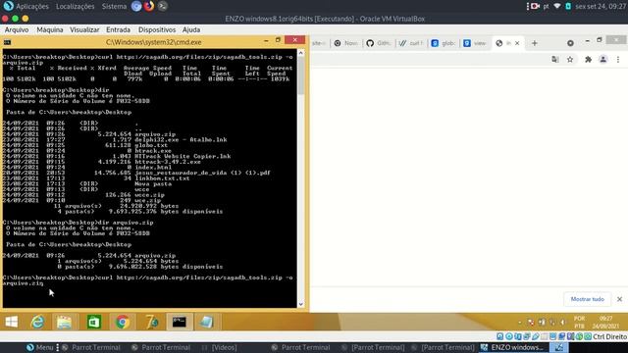
Task: Close the active Chrome tab
Action: point(517,43)
